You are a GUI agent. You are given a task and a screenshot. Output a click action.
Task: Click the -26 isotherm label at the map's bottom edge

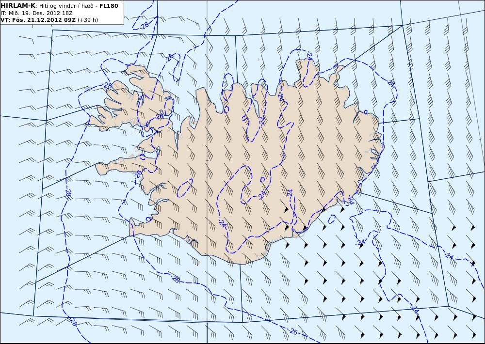point(293,332)
